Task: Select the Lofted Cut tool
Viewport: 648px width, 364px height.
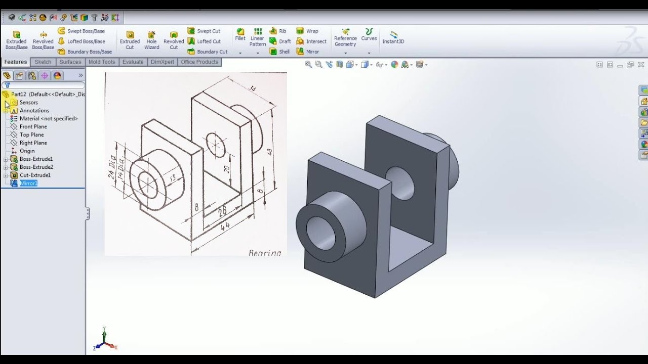Action: [x=204, y=41]
